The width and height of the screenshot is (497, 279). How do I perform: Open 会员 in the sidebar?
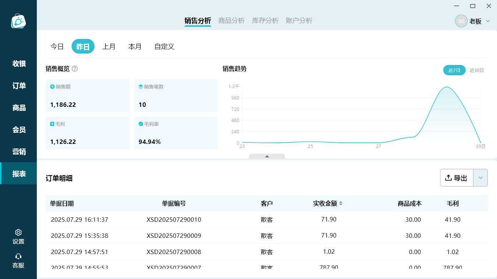point(19,130)
